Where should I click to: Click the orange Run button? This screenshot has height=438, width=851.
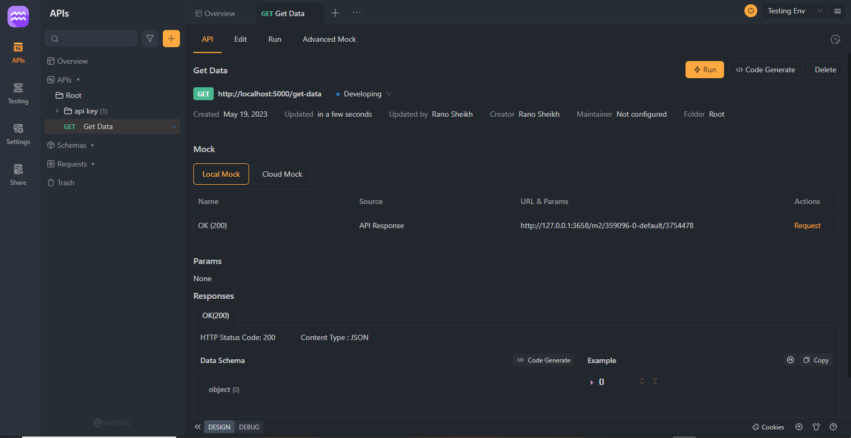point(705,70)
